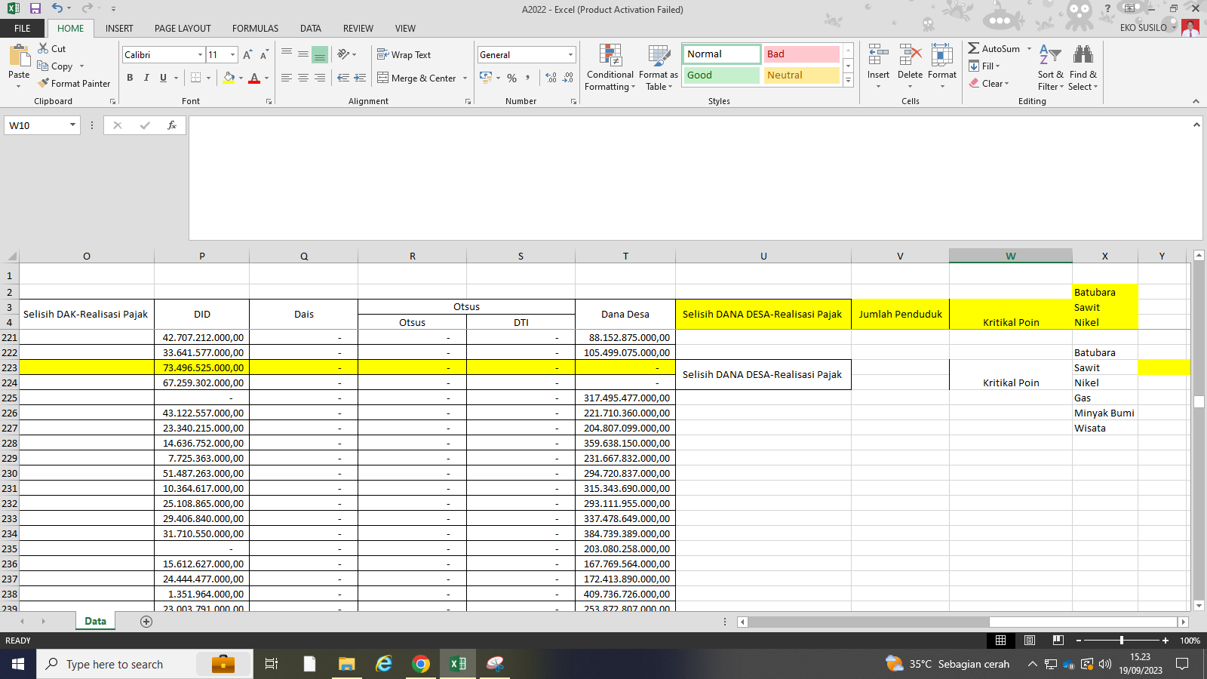This screenshot has height=679, width=1207.
Task: Click the Insert Function fx icon
Action: 172,125
